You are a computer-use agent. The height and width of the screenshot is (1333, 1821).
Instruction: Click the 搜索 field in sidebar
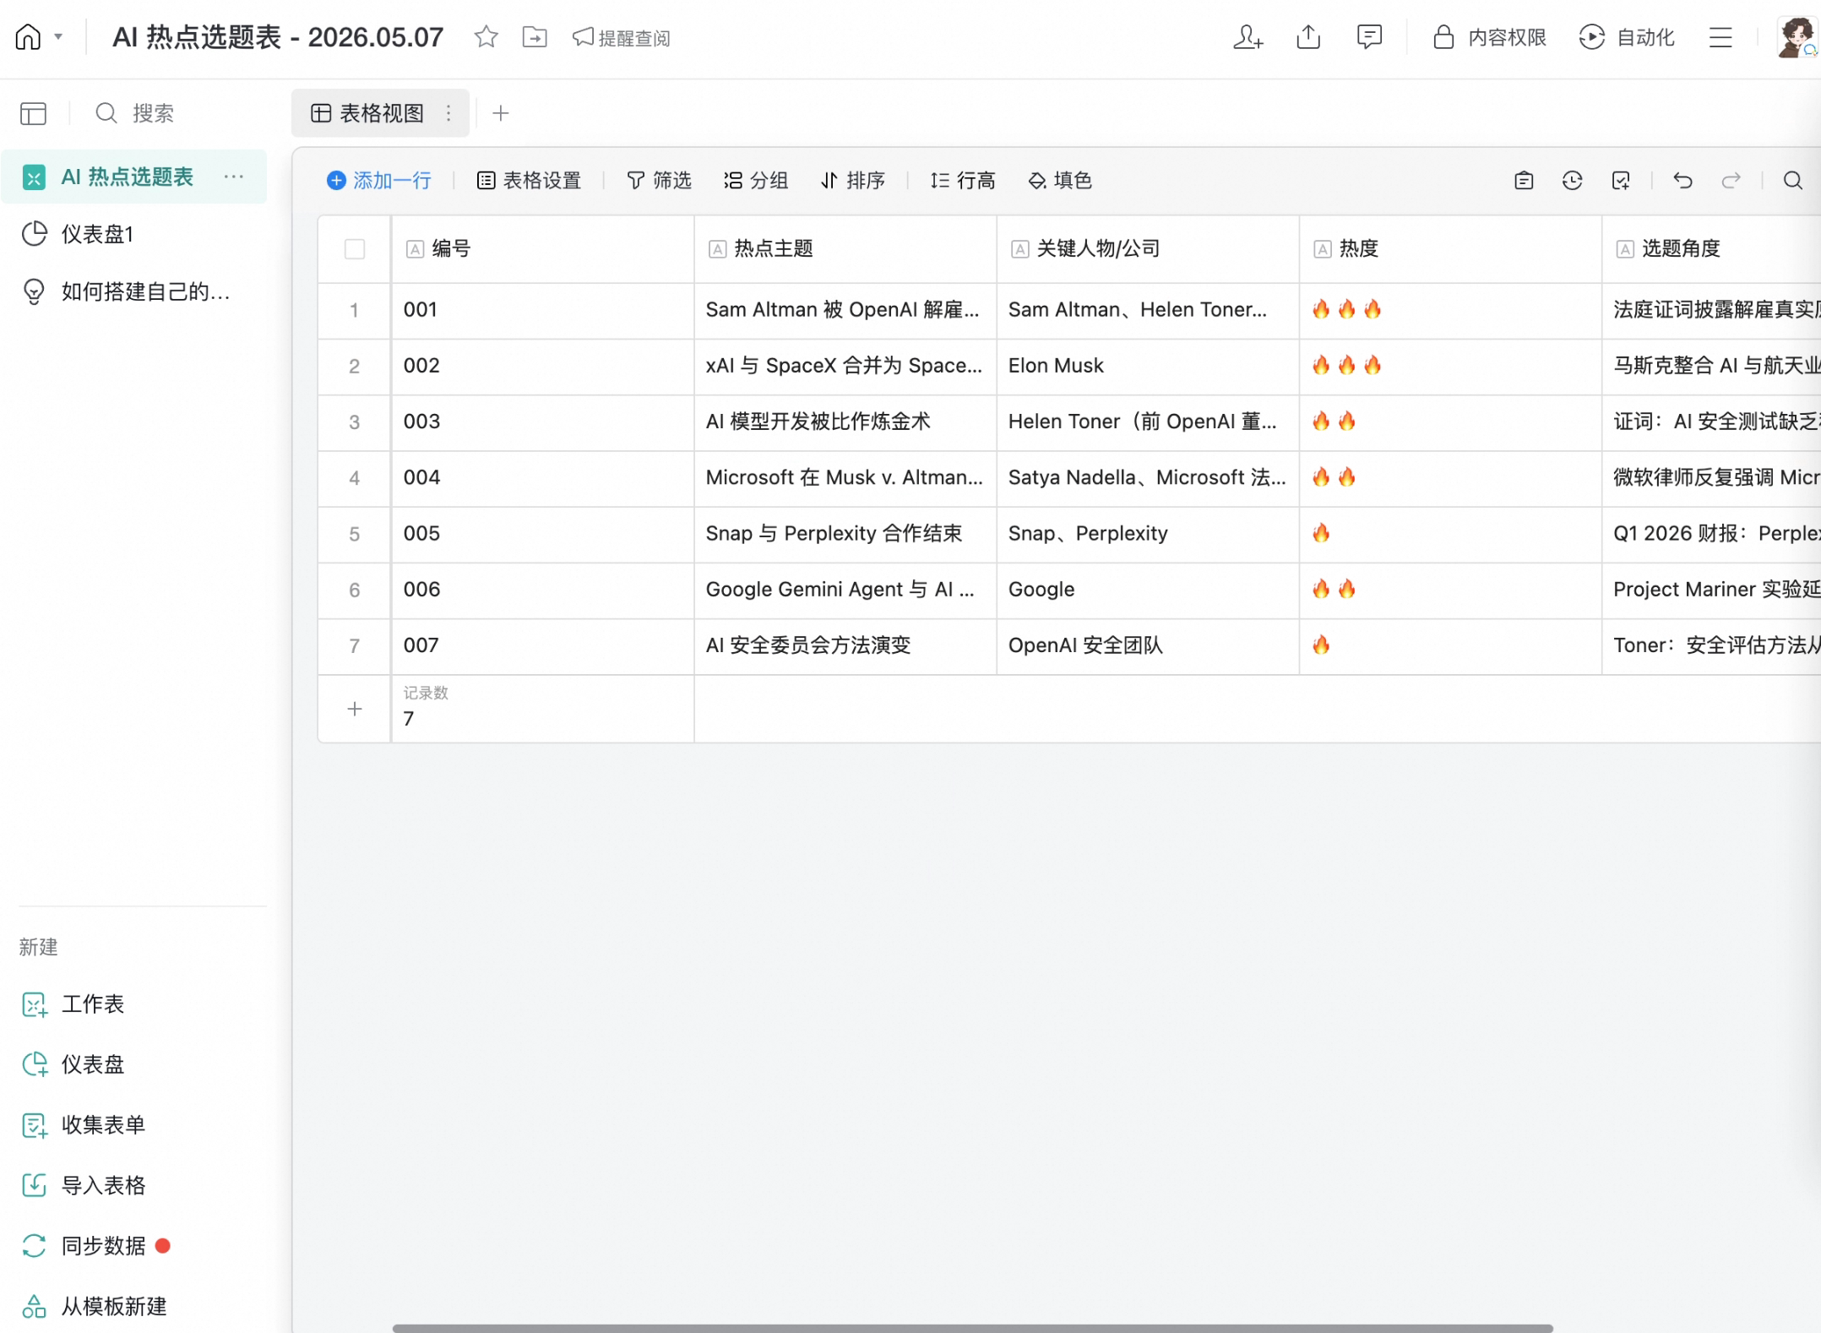[135, 113]
